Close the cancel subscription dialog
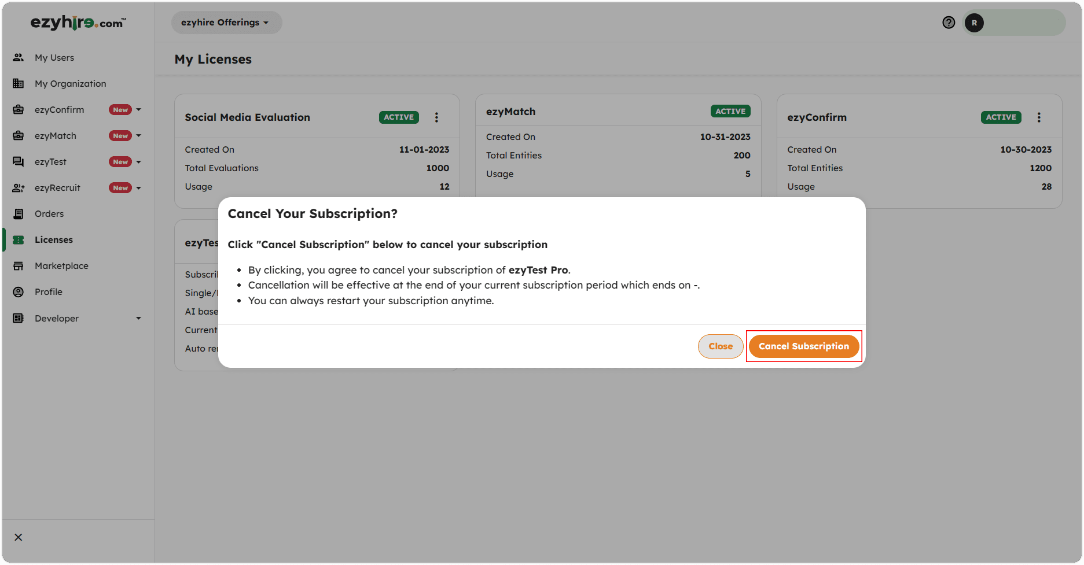The width and height of the screenshot is (1084, 565). 721,346
